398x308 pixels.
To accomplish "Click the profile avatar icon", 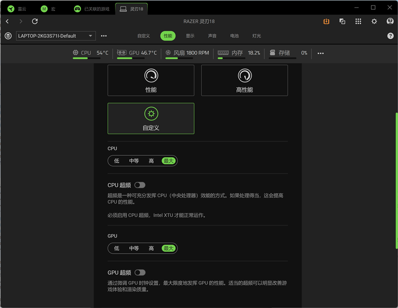I will click(x=390, y=21).
